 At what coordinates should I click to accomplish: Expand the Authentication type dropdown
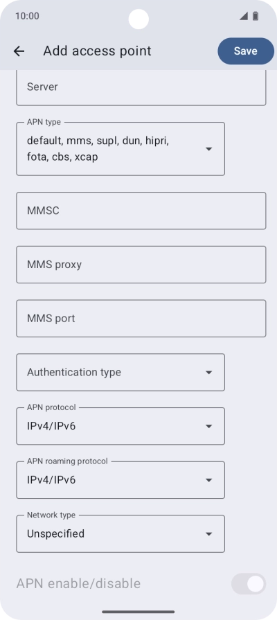click(120, 373)
